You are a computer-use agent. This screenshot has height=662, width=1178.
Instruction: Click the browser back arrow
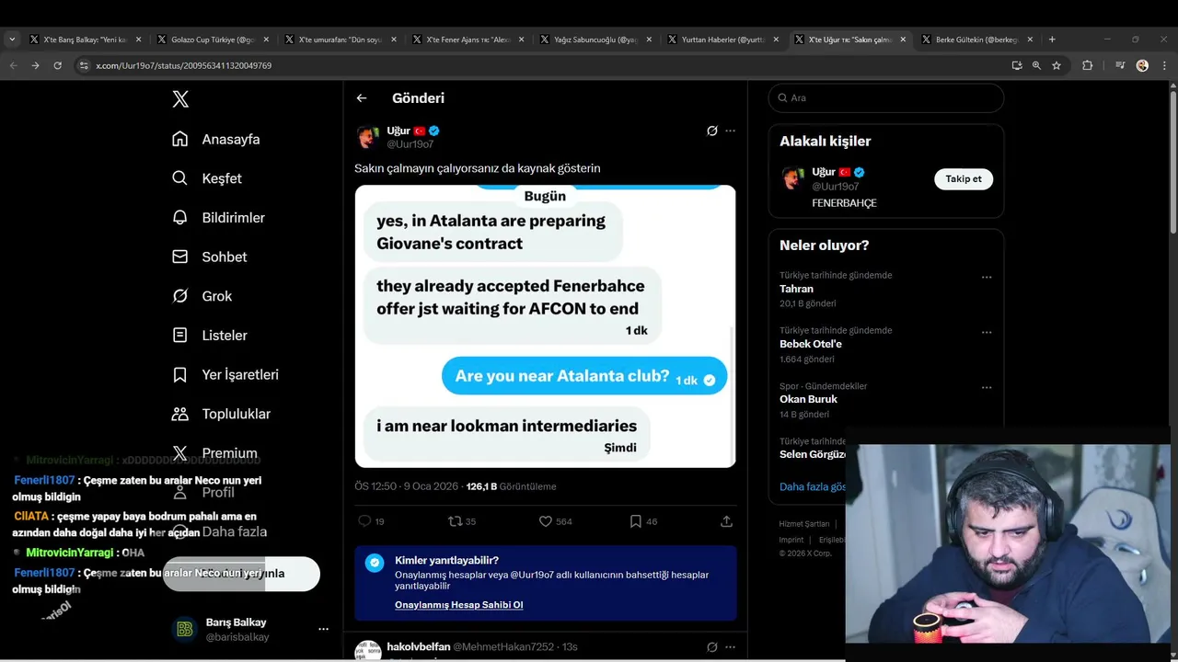click(14, 65)
